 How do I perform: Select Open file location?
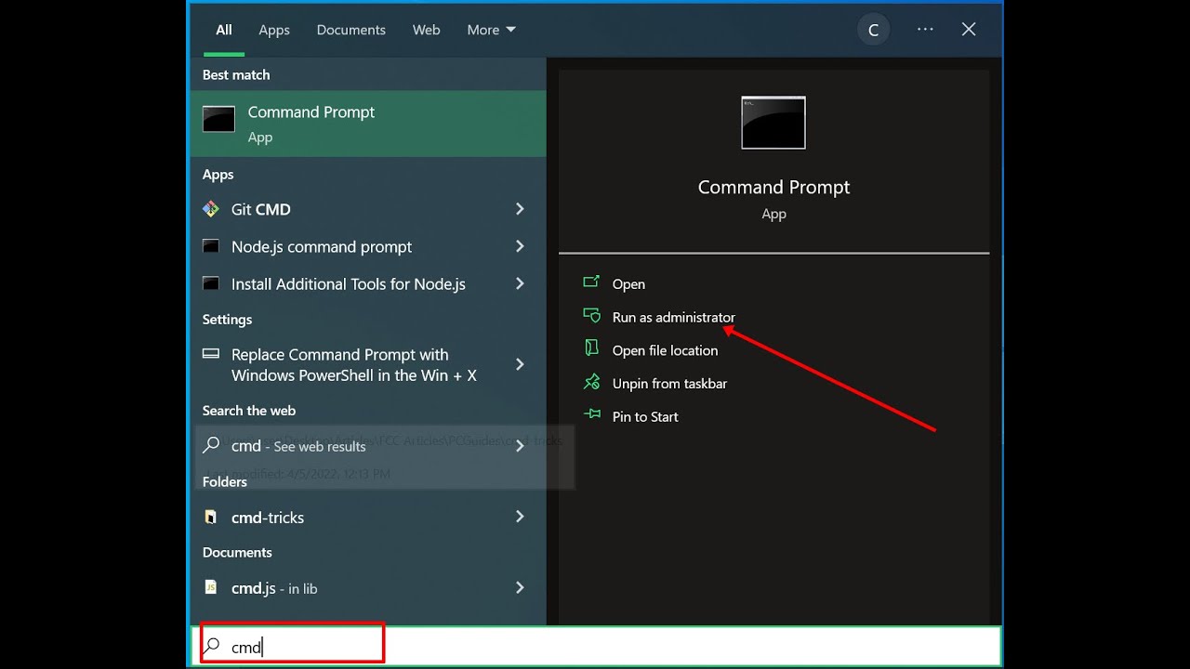[x=665, y=350]
